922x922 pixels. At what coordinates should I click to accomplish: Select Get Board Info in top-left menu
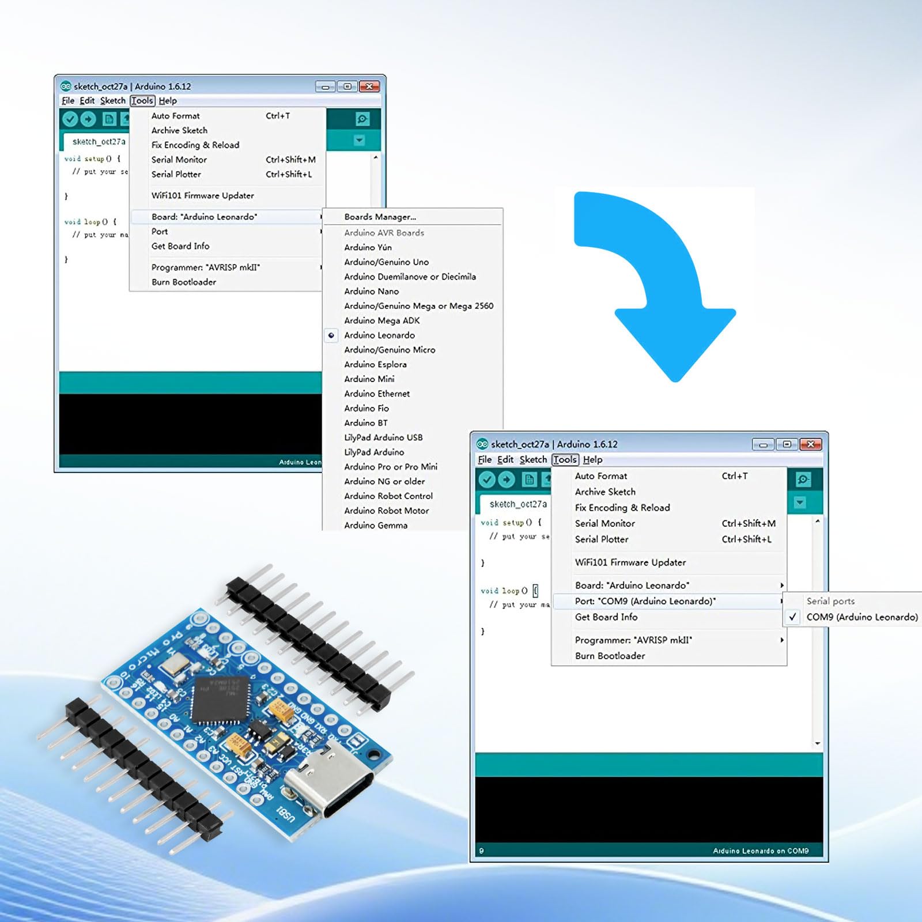tap(226, 246)
